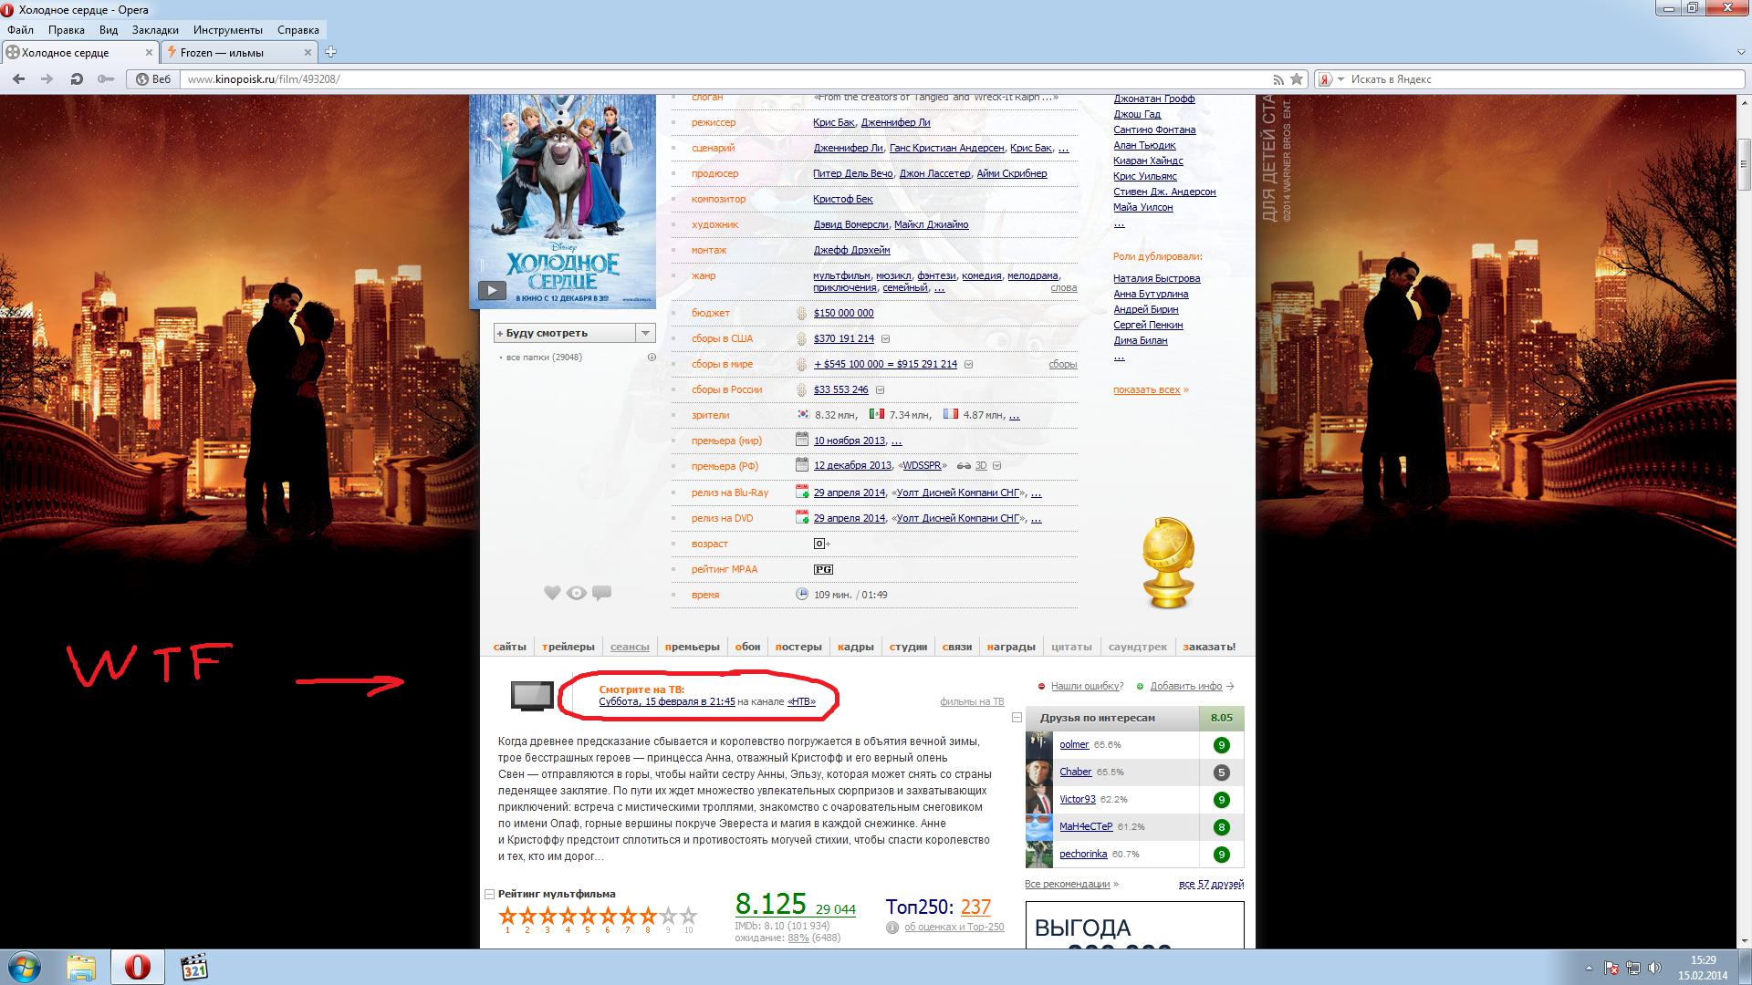Open the Yandex search engine selector
1752x985 pixels.
click(x=1332, y=79)
